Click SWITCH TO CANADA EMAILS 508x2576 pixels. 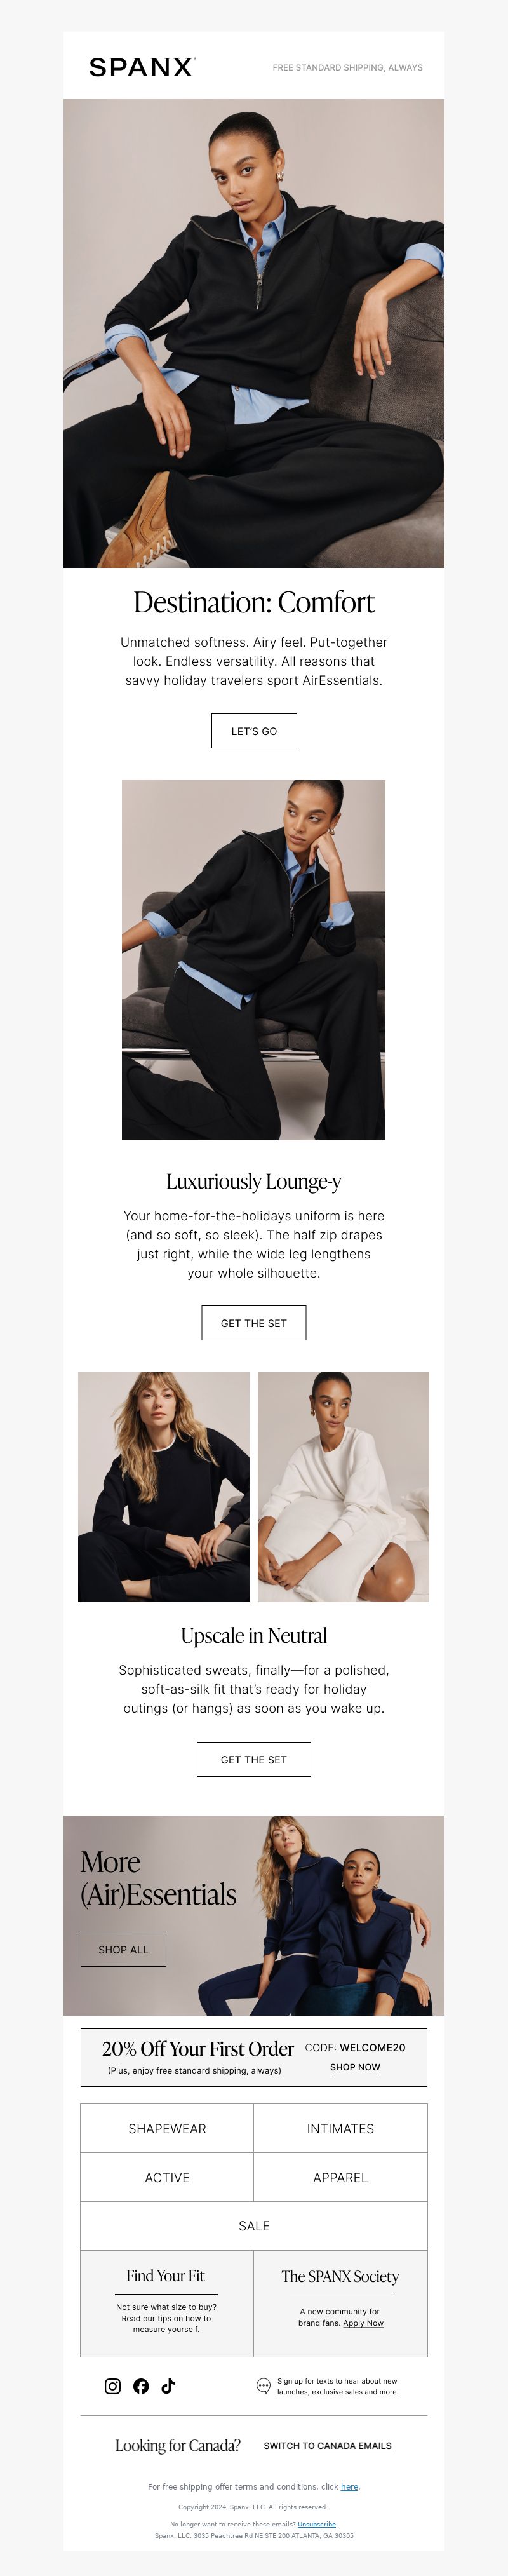tap(328, 2446)
